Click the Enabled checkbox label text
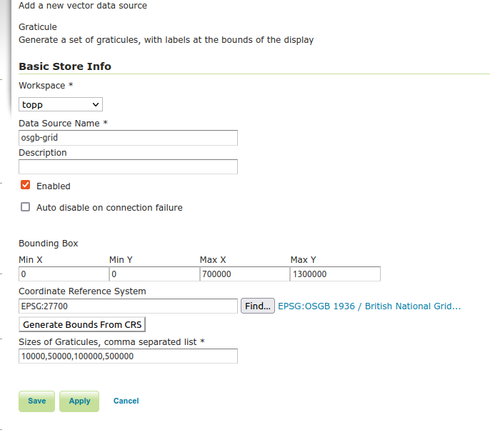Image resolution: width=490 pixels, height=435 pixels. tap(54, 186)
